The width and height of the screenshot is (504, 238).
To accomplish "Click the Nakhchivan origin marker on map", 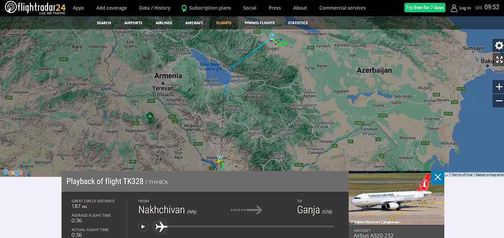I will pos(220,158).
